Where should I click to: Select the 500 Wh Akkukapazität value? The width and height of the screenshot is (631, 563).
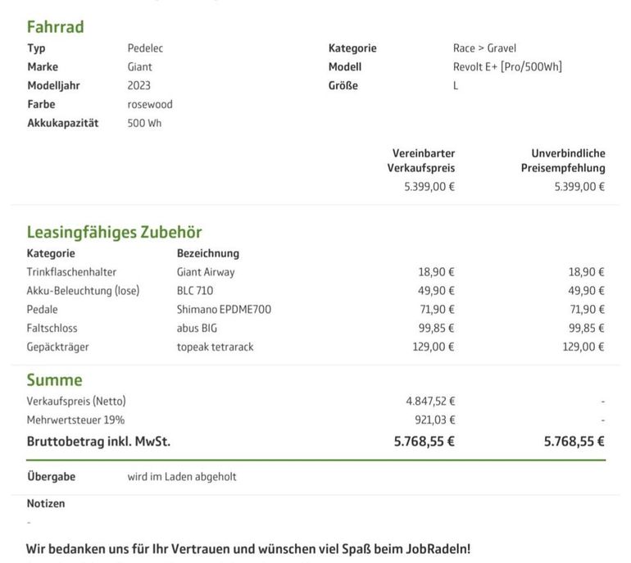click(144, 123)
